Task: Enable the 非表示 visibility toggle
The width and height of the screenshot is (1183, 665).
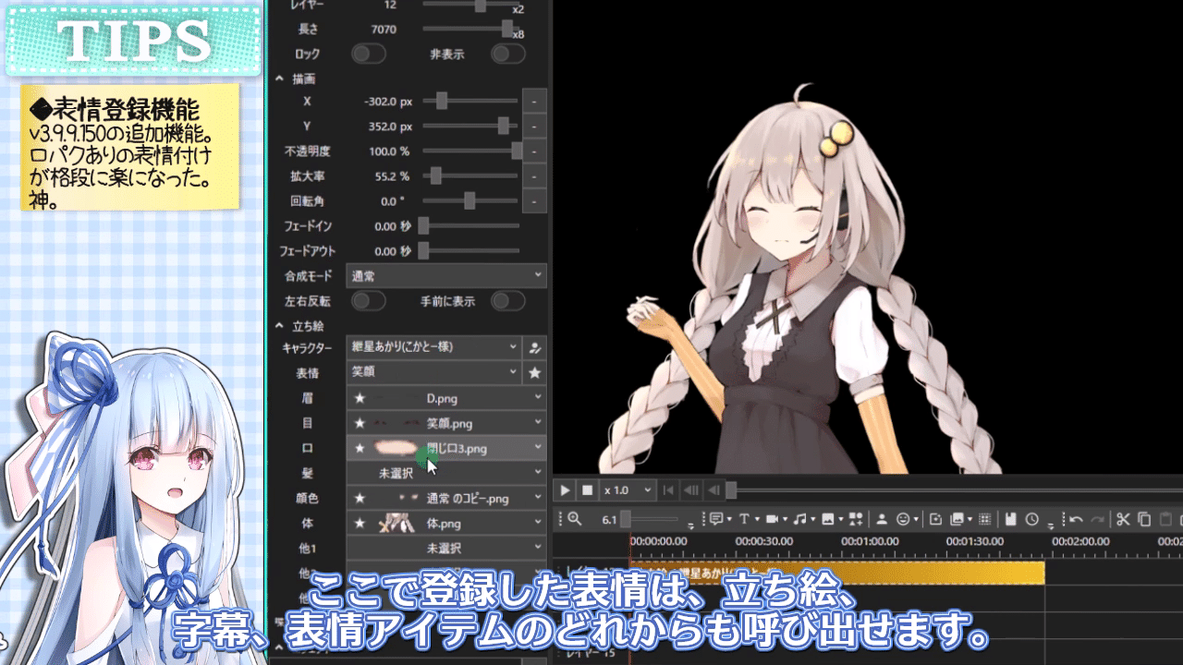Action: tap(507, 54)
